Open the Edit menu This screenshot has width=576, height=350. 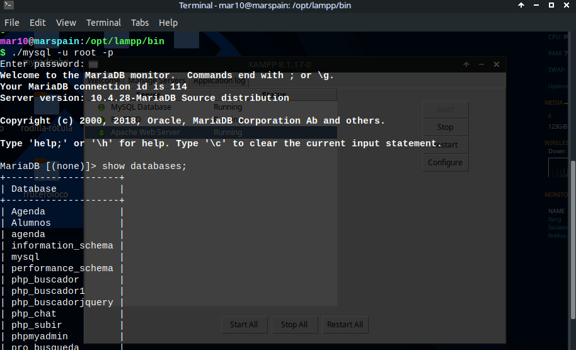coord(38,22)
